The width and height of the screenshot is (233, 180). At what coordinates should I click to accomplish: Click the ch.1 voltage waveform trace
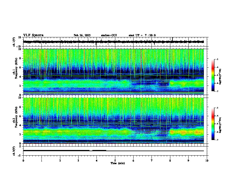[113, 42]
